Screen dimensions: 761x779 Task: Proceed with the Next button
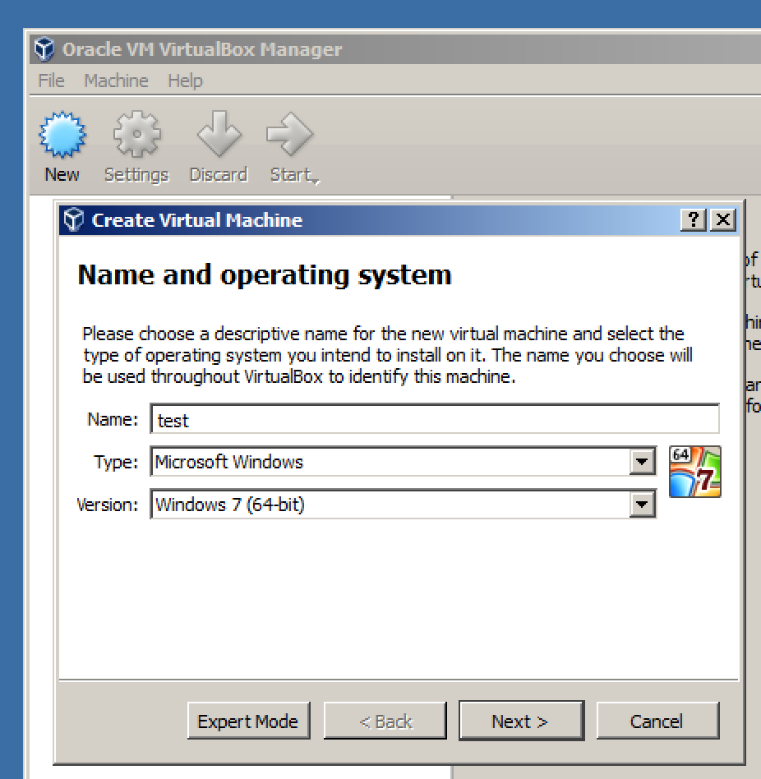click(x=521, y=721)
